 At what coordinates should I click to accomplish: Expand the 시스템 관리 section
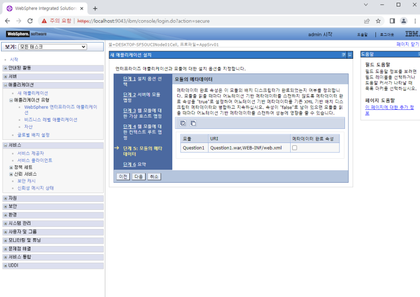[5, 224]
